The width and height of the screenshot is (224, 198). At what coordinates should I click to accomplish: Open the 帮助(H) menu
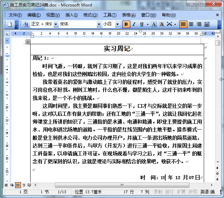pos(169,15)
